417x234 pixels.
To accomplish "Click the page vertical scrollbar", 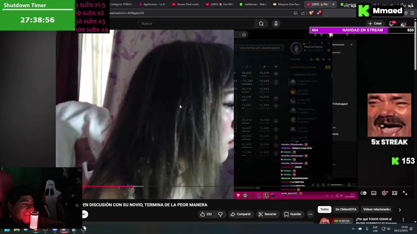I will tap(415, 45).
